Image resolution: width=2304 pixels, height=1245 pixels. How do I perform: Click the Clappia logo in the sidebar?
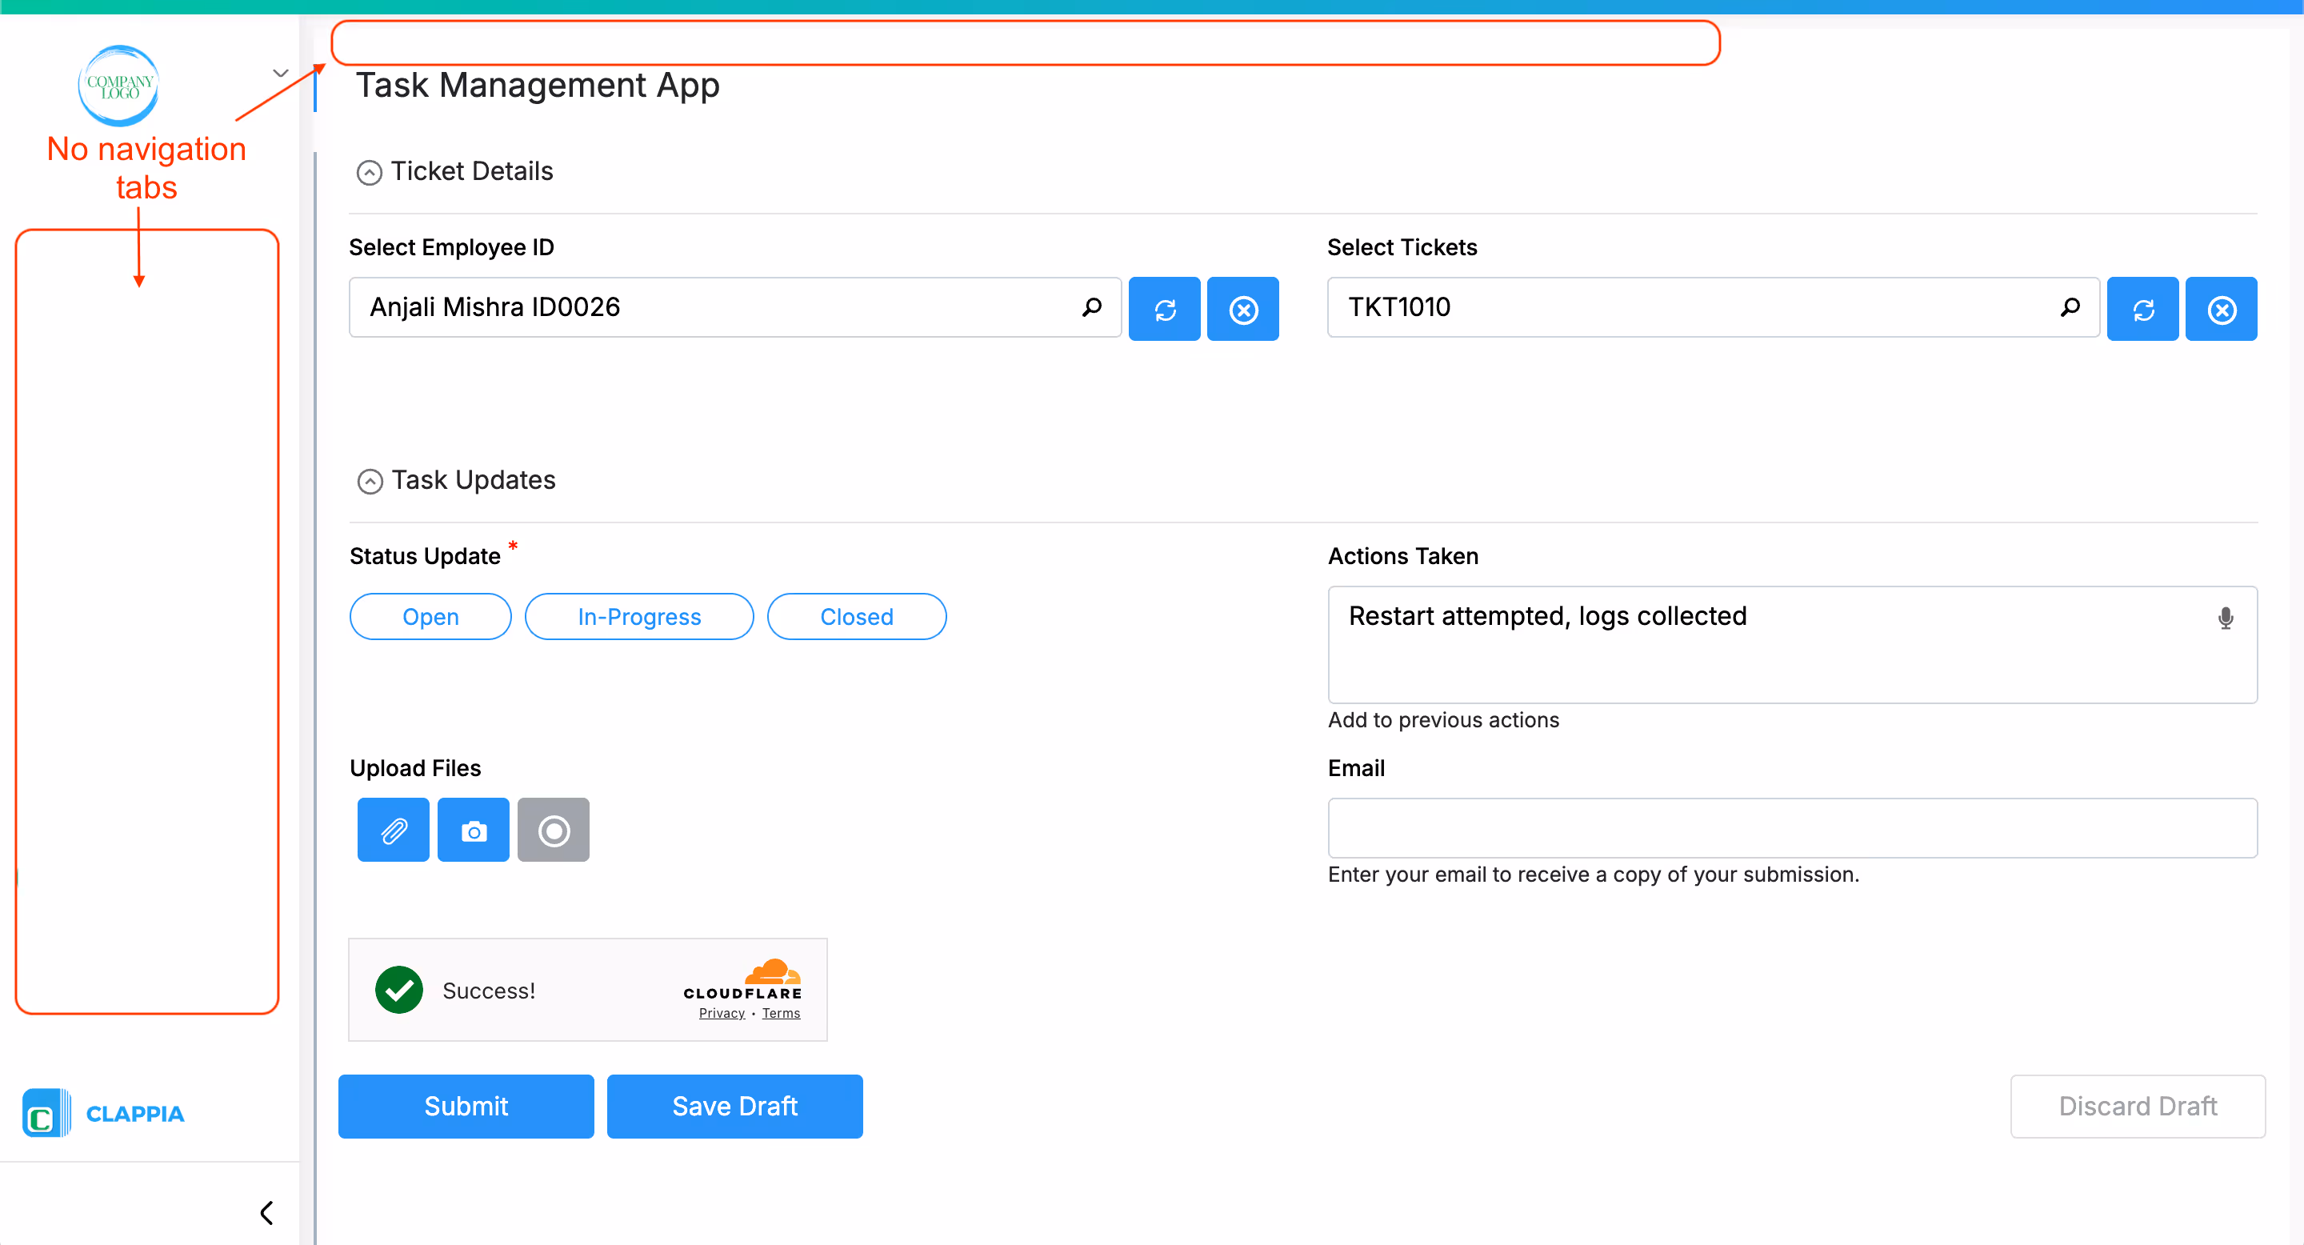click(x=103, y=1113)
